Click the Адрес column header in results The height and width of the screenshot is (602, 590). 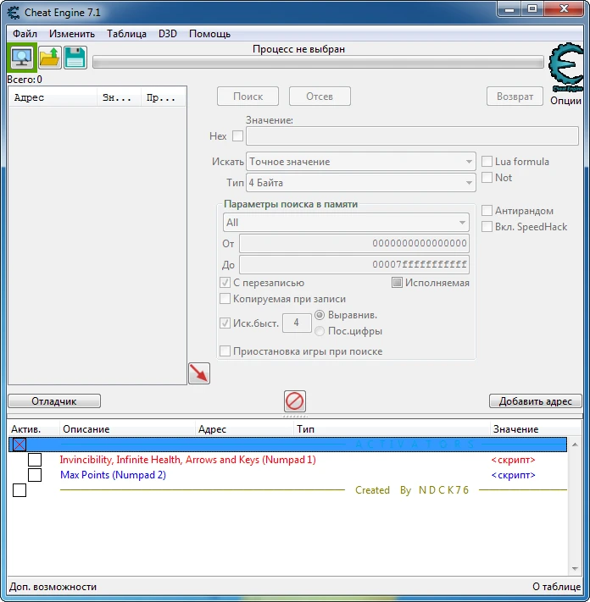tap(53, 97)
